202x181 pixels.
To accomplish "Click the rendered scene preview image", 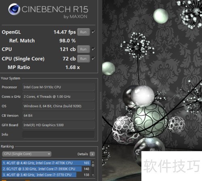I will pos(152,90).
